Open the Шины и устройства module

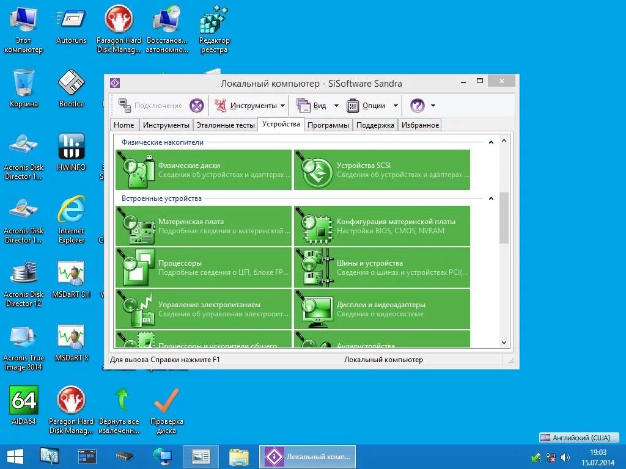[382, 267]
